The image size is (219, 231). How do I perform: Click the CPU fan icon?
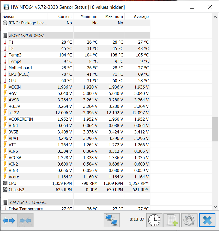(x=5, y=183)
